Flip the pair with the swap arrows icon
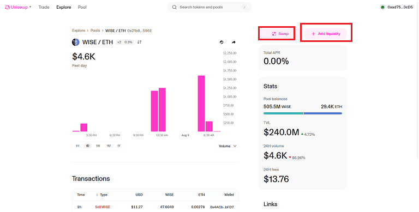Viewport: 419px width, 212px height. 140,42
